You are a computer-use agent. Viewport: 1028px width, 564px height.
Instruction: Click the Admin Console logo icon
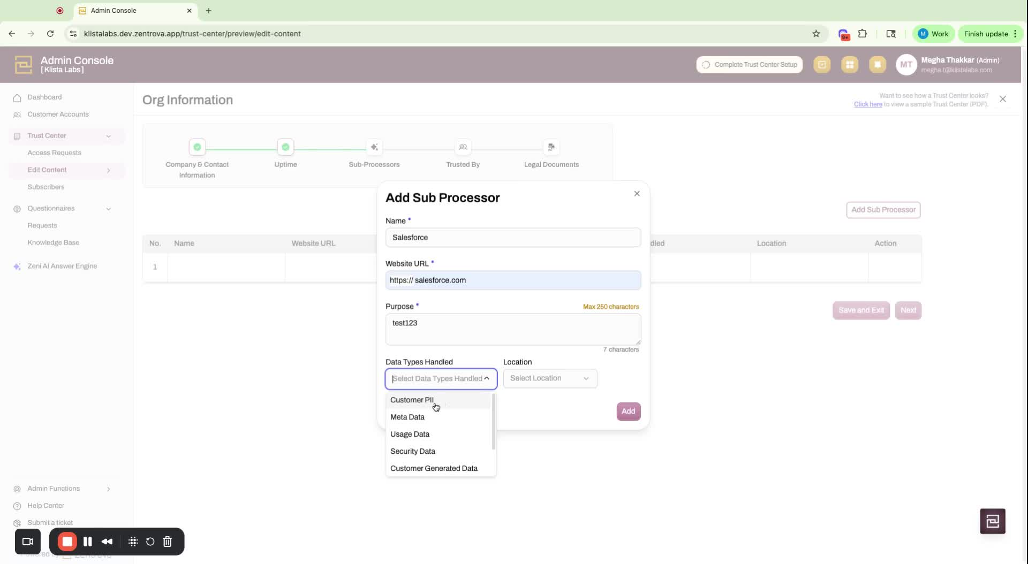pos(23,65)
